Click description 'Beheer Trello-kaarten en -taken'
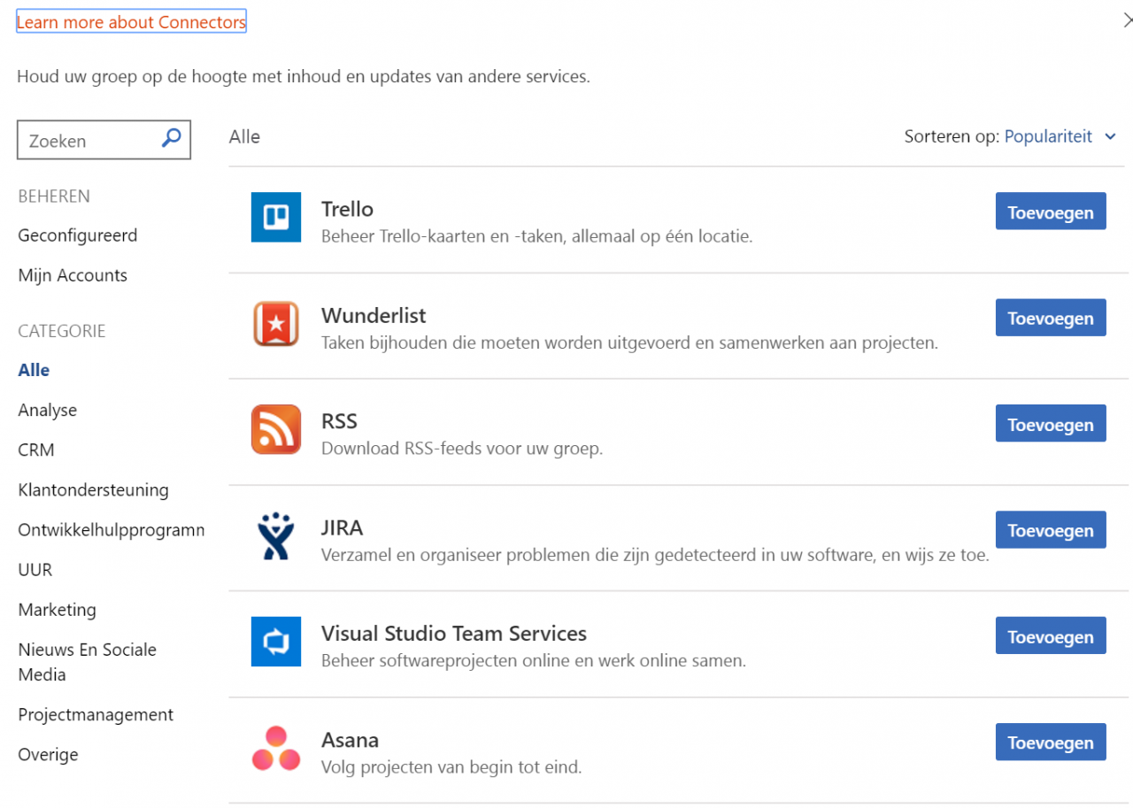This screenshot has height=808, width=1133. [536, 236]
